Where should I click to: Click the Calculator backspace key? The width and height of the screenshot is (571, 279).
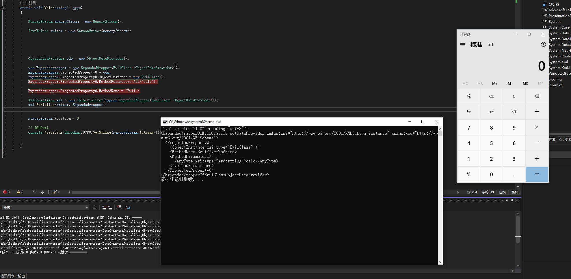(537, 96)
